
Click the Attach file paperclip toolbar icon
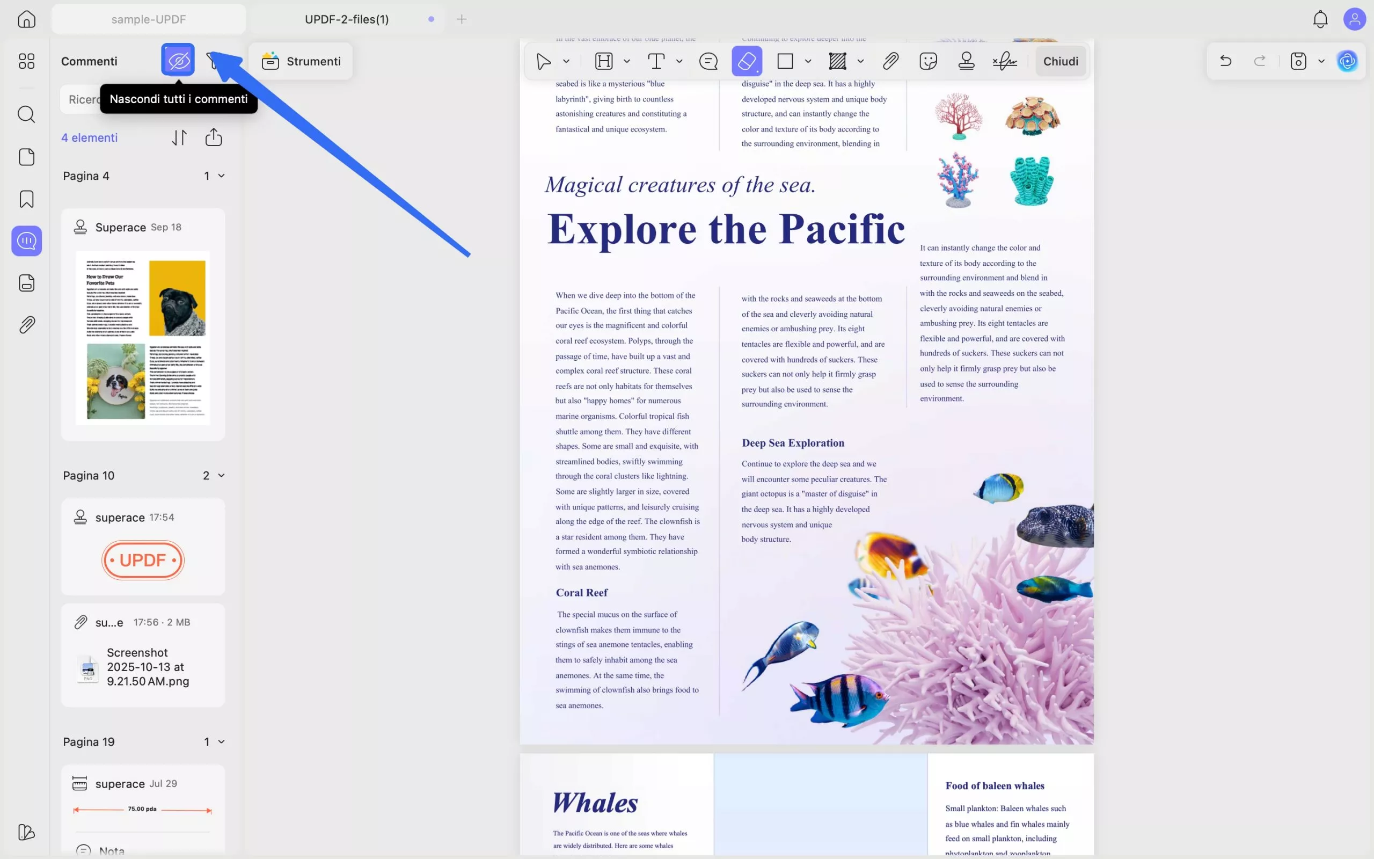(890, 61)
